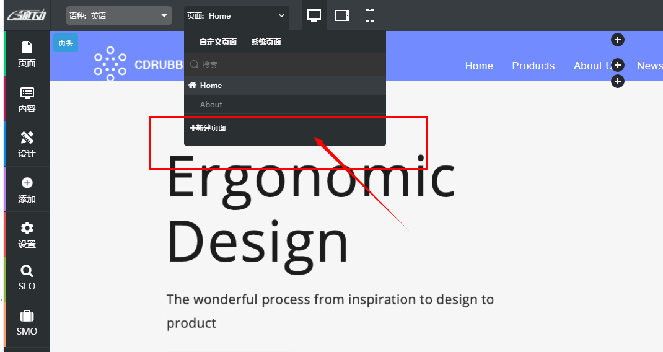Select the About page in list

click(x=211, y=105)
